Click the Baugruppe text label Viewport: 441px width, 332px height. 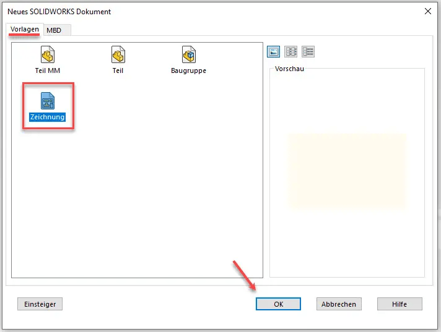188,70
